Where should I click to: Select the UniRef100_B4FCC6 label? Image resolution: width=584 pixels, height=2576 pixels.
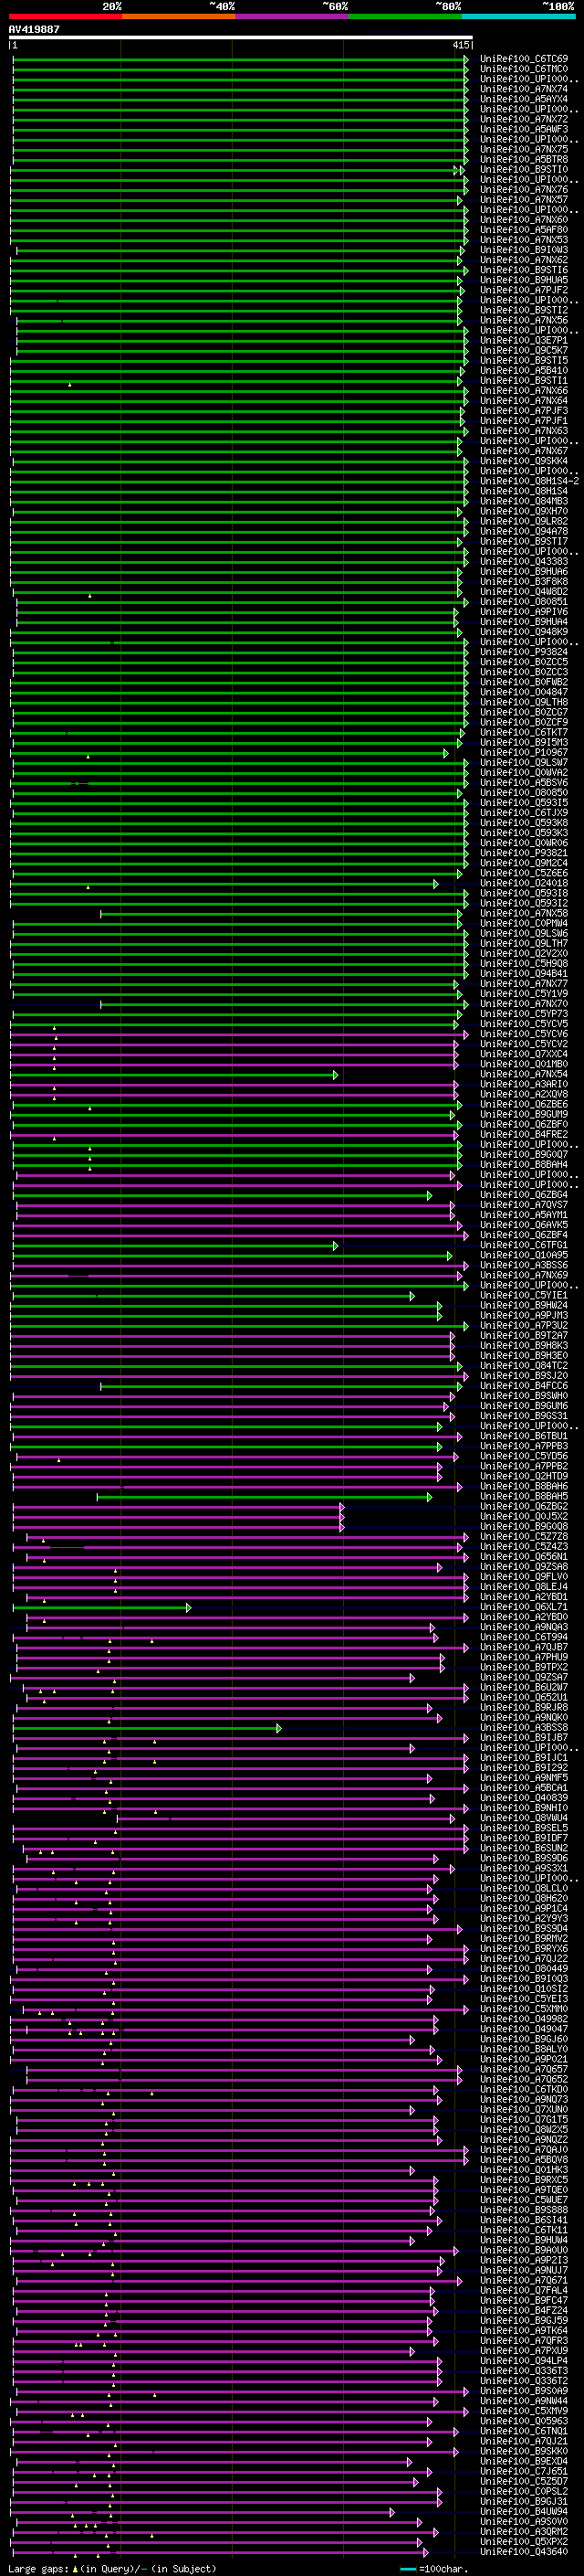524,1386
